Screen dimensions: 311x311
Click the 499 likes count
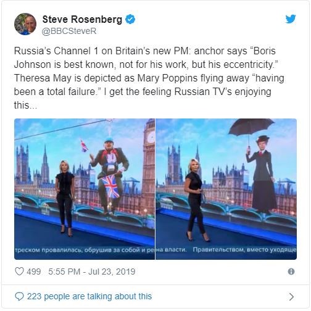[33, 272]
